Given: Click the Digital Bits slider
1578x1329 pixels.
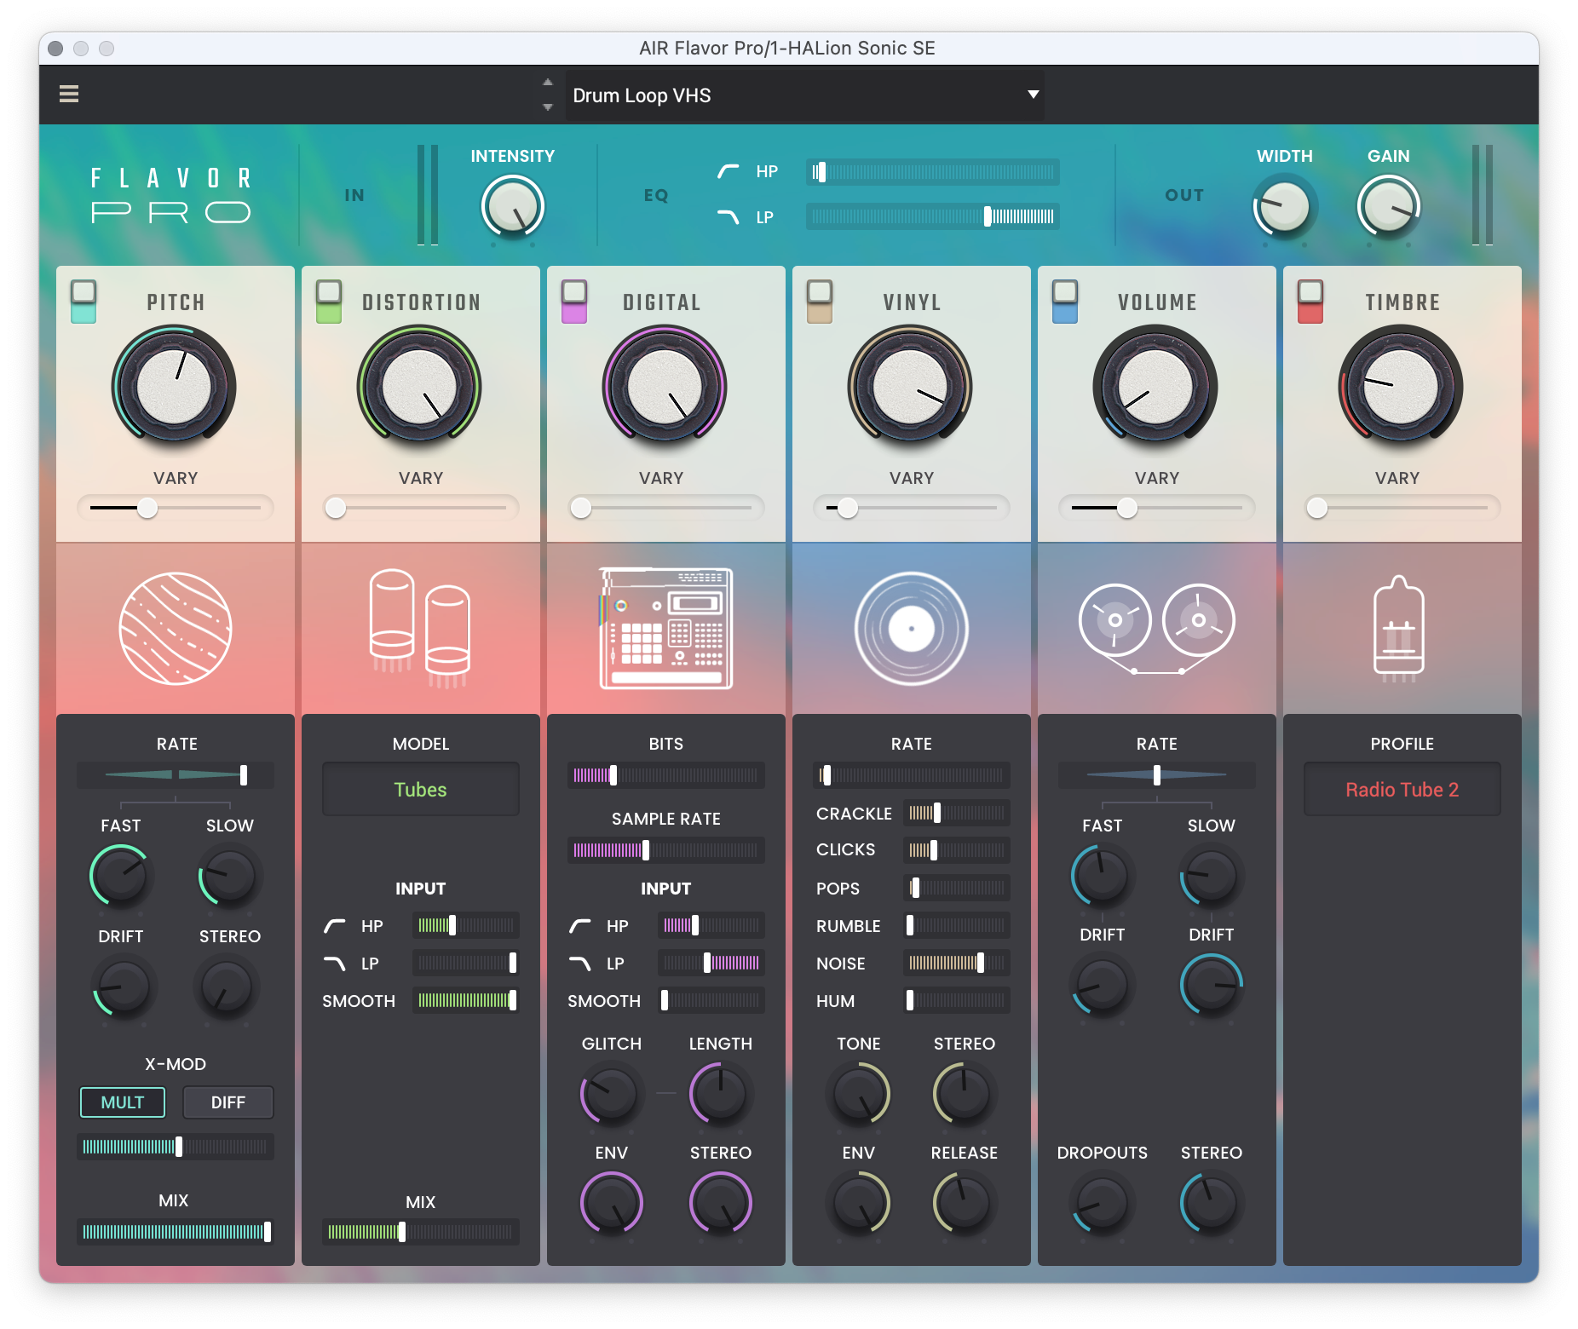Looking at the screenshot, I should (x=666, y=775).
